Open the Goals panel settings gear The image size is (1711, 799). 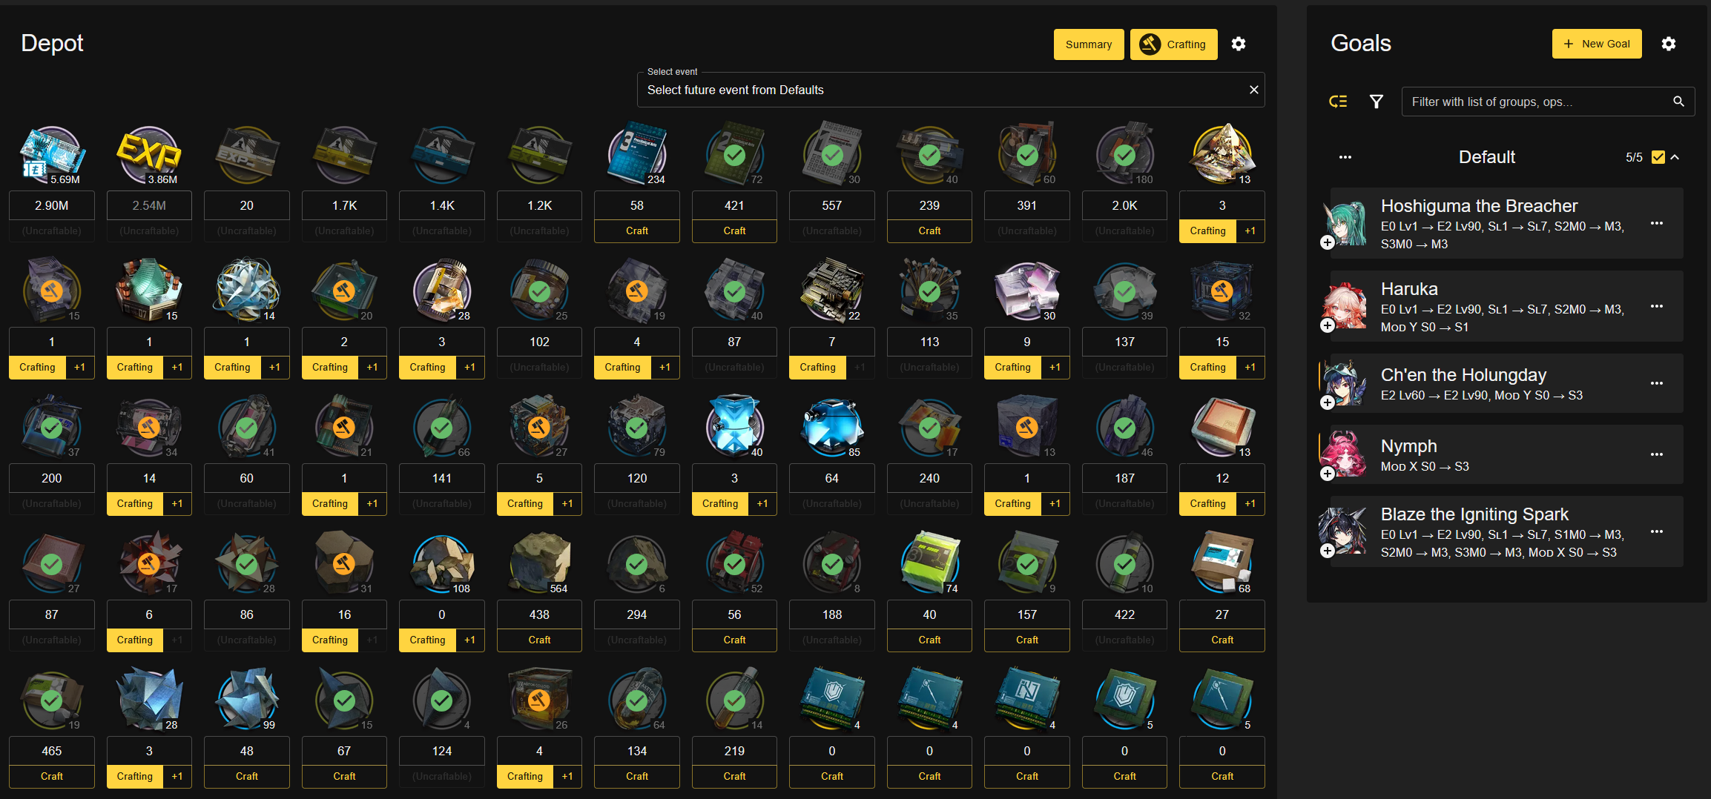coord(1669,44)
